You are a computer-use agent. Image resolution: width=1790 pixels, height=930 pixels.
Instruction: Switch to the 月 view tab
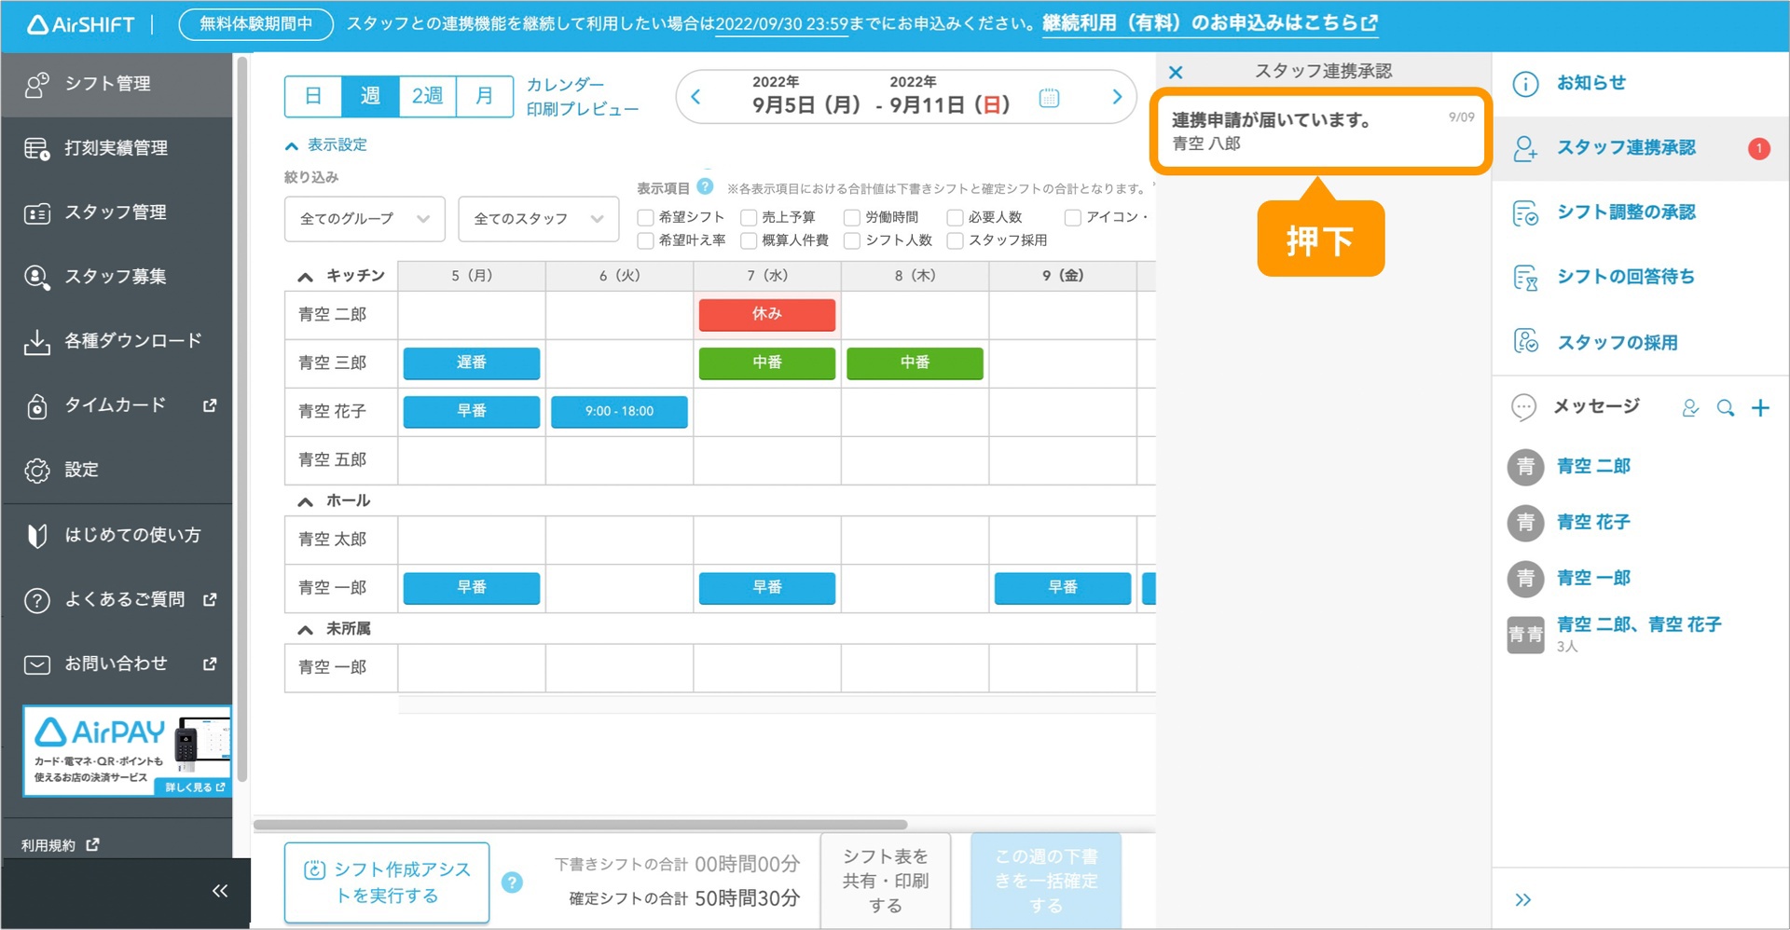point(485,96)
